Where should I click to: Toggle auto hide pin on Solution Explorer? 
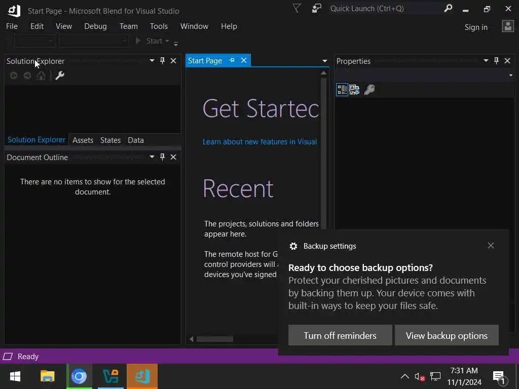coord(162,61)
